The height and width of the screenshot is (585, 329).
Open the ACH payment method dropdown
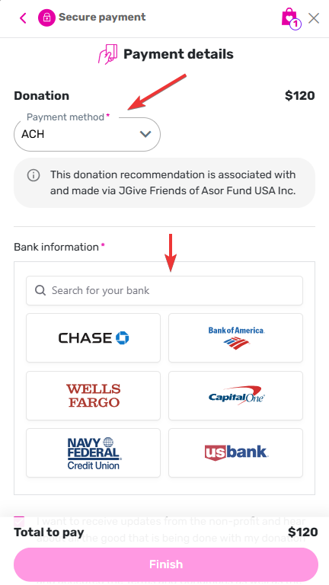click(x=88, y=134)
